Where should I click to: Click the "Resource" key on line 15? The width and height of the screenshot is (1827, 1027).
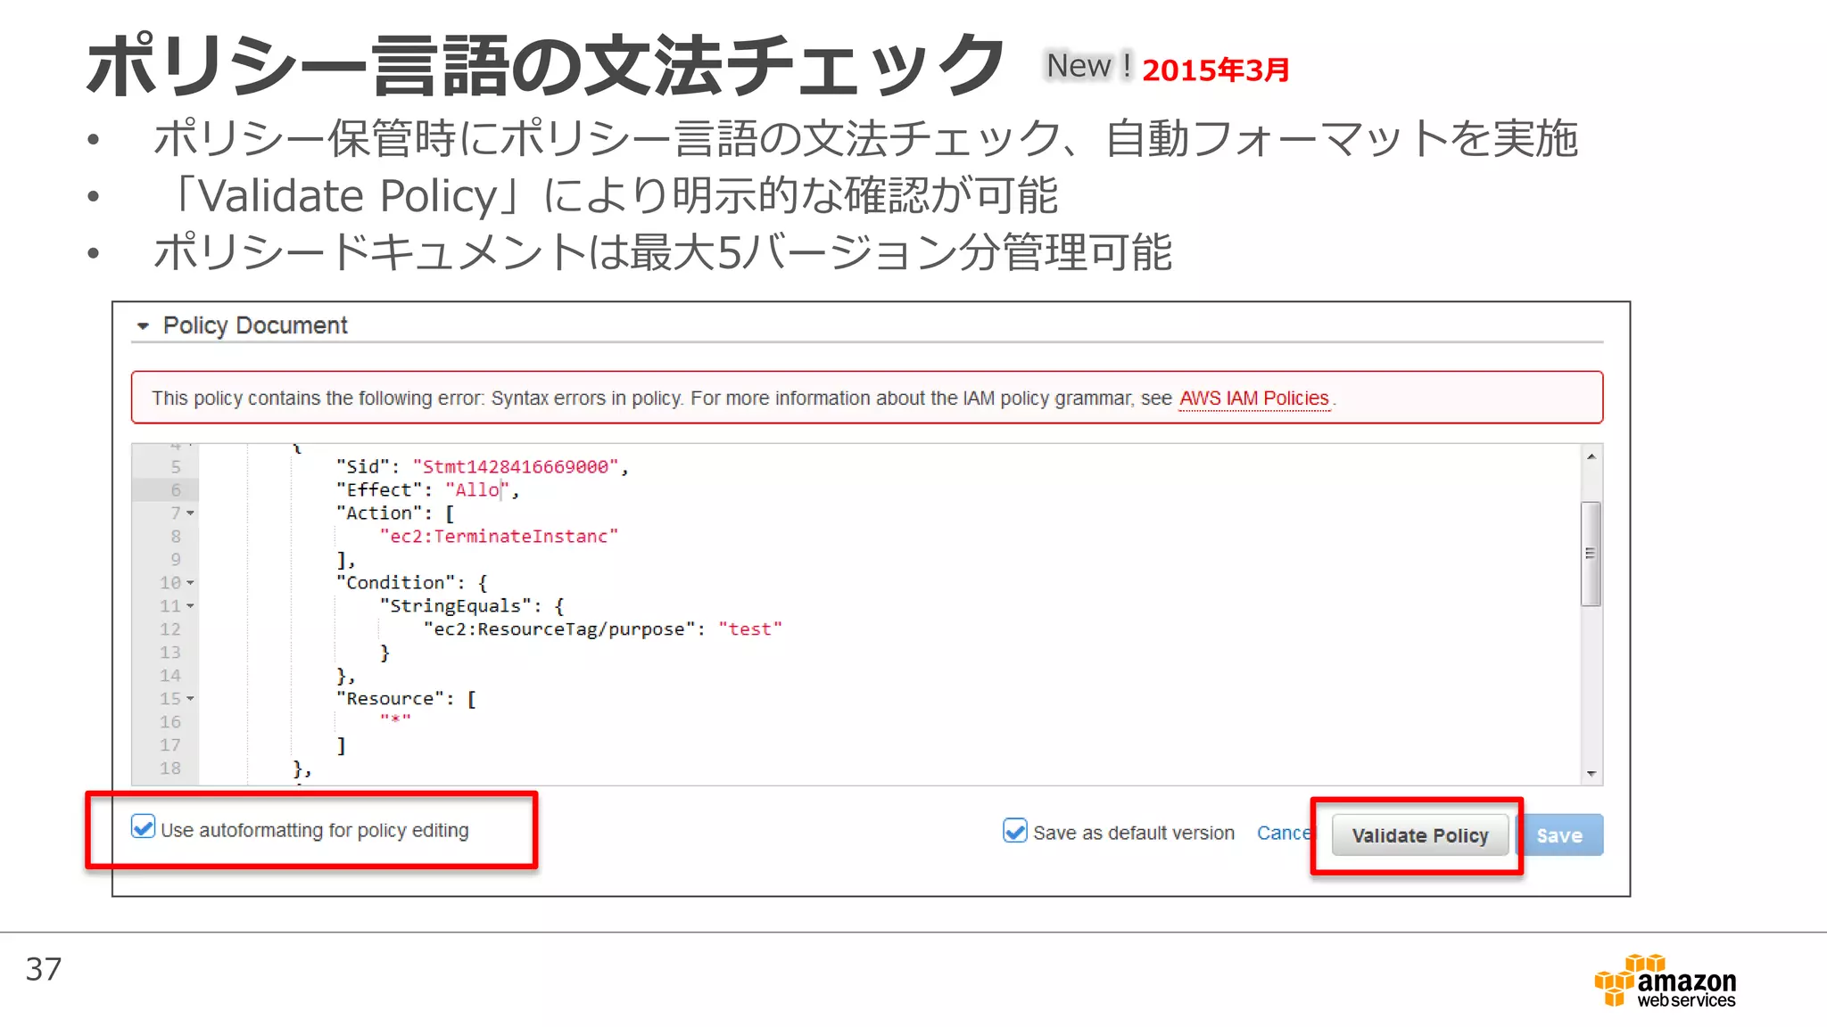point(389,699)
